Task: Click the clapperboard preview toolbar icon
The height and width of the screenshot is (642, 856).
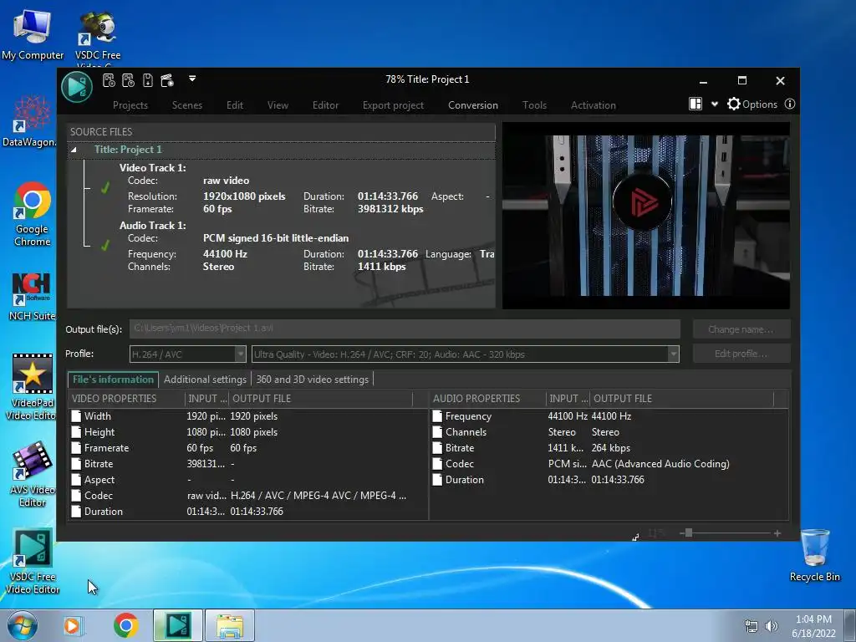Action: (167, 81)
